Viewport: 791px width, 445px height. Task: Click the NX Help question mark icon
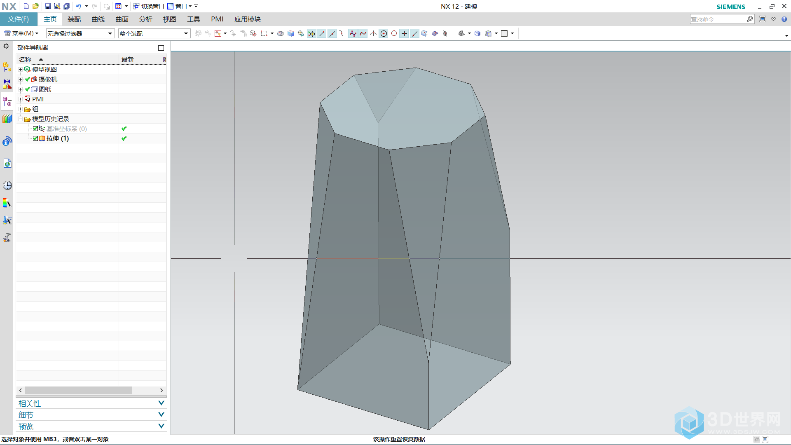[784, 19]
